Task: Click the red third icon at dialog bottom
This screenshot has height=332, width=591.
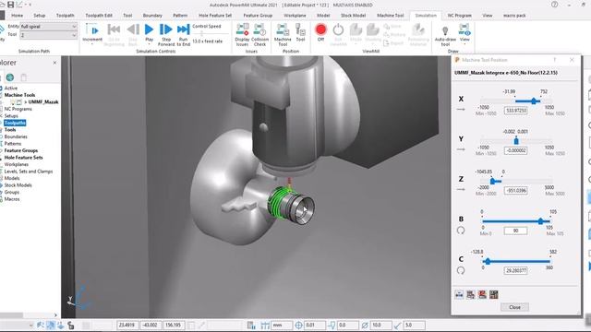Action: pyautogui.click(x=482, y=295)
